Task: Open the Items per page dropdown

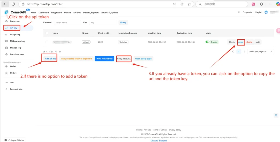Action: 261,52
